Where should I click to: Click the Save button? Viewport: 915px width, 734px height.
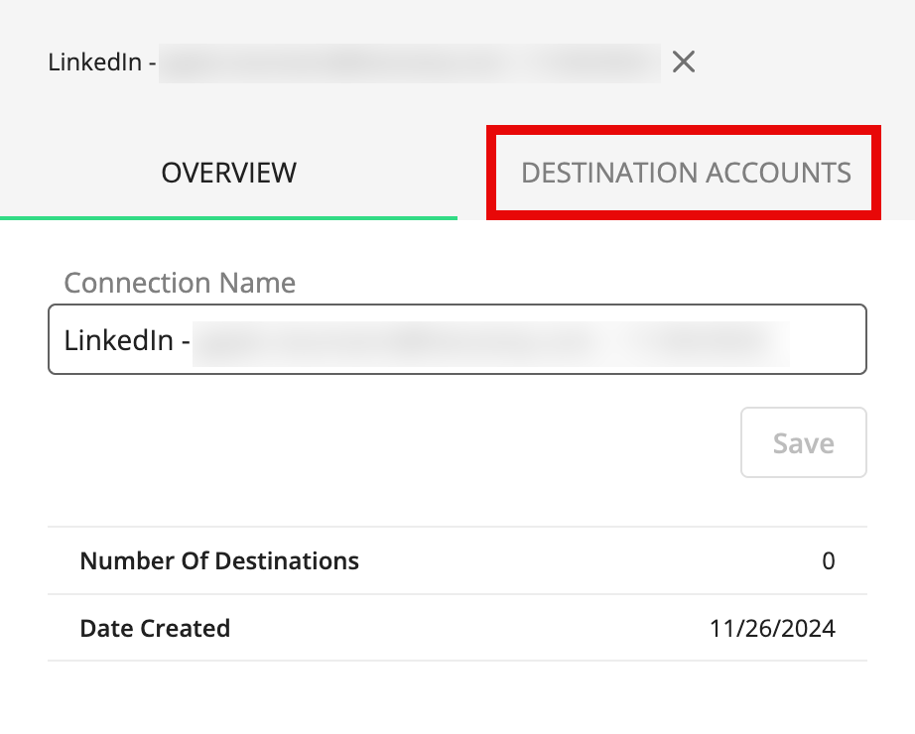[804, 442]
